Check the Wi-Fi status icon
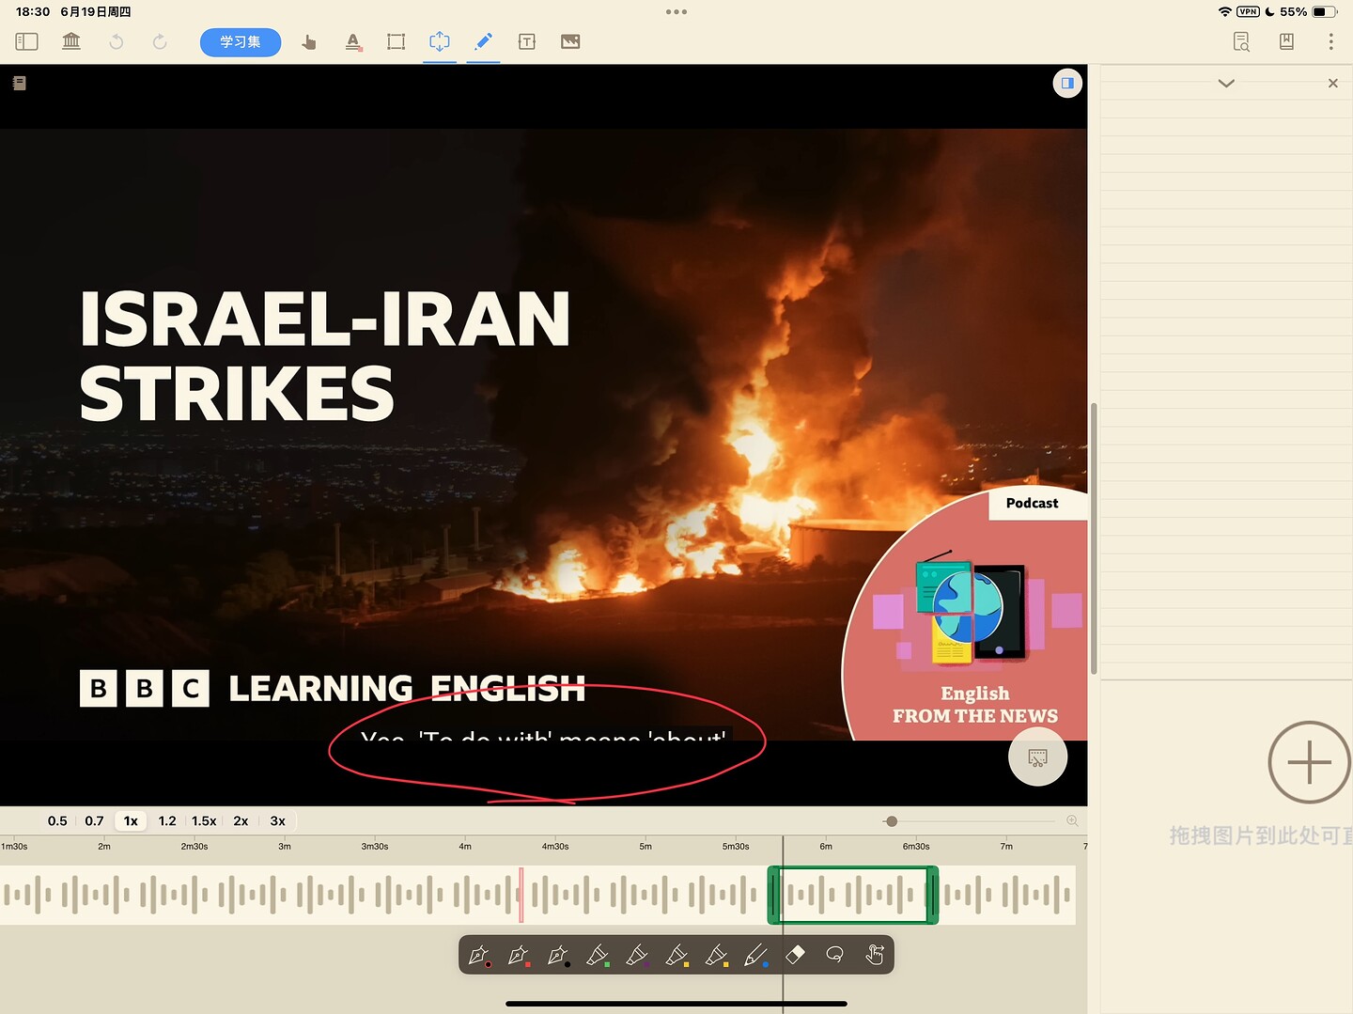The image size is (1353, 1014). 1224,12
